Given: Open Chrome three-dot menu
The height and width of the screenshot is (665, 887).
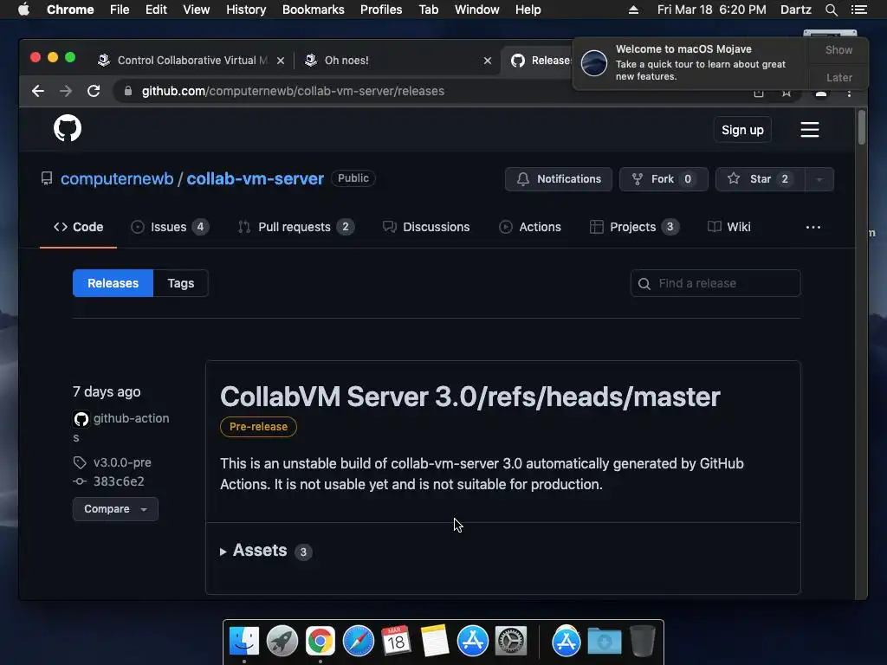Looking at the screenshot, I should click(849, 93).
